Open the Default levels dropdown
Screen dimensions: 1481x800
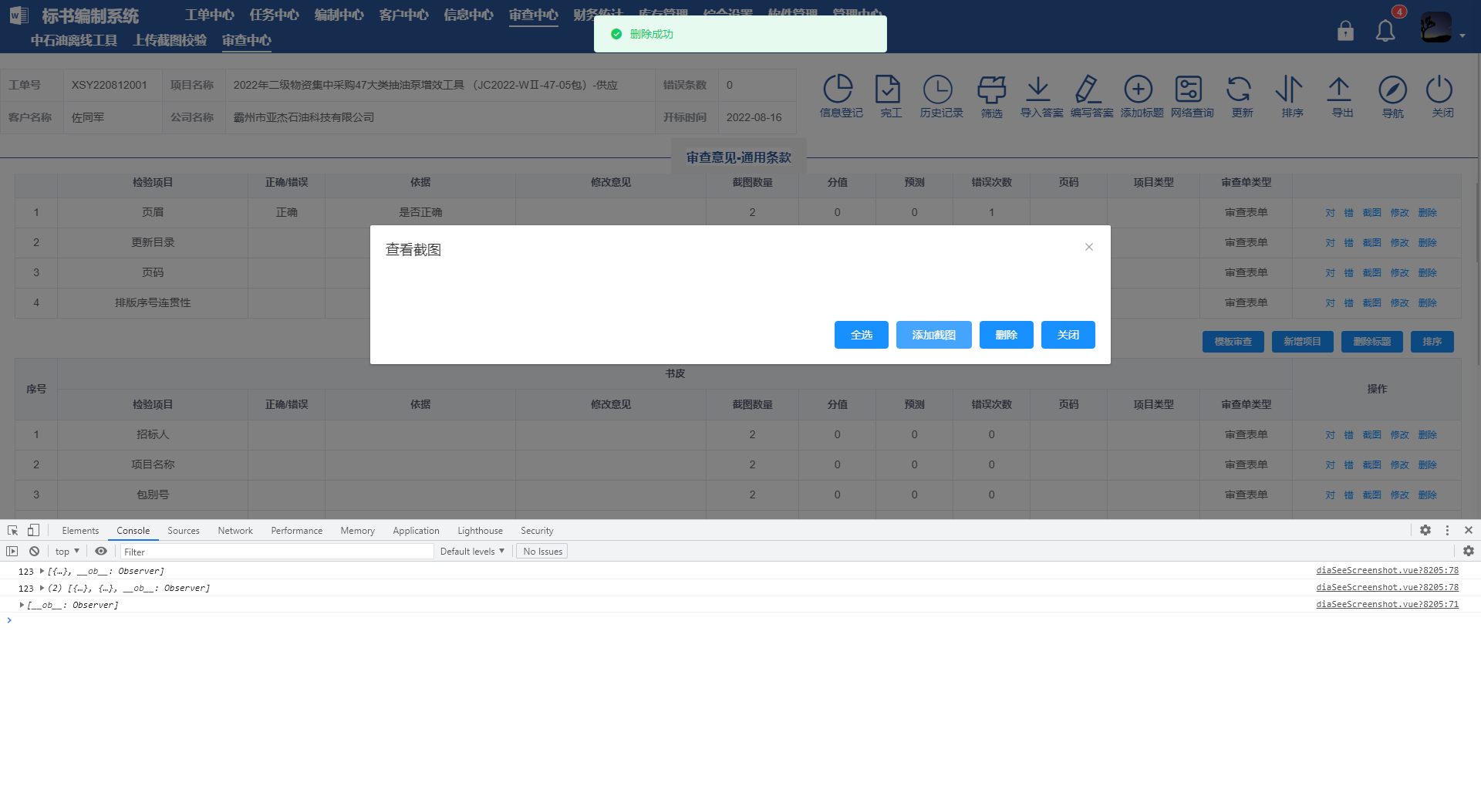click(x=472, y=551)
